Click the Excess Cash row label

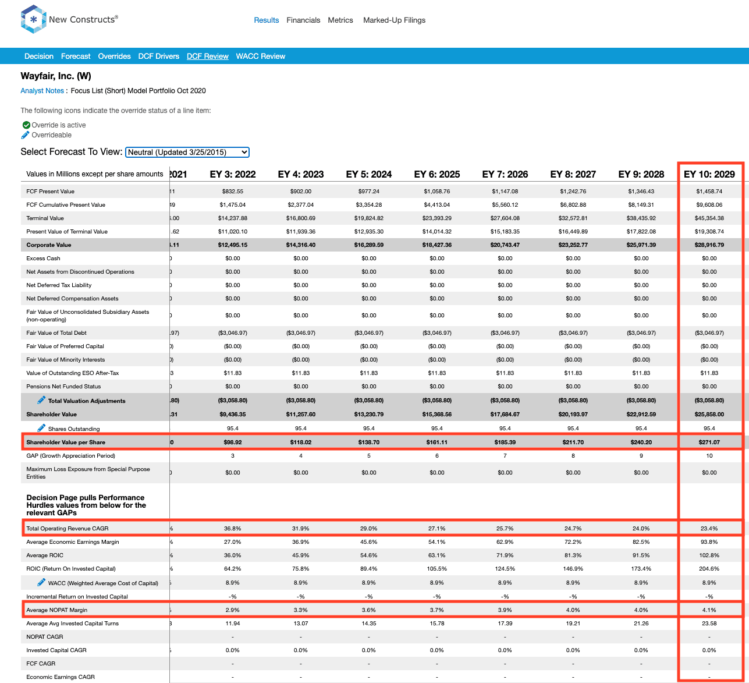(43, 259)
